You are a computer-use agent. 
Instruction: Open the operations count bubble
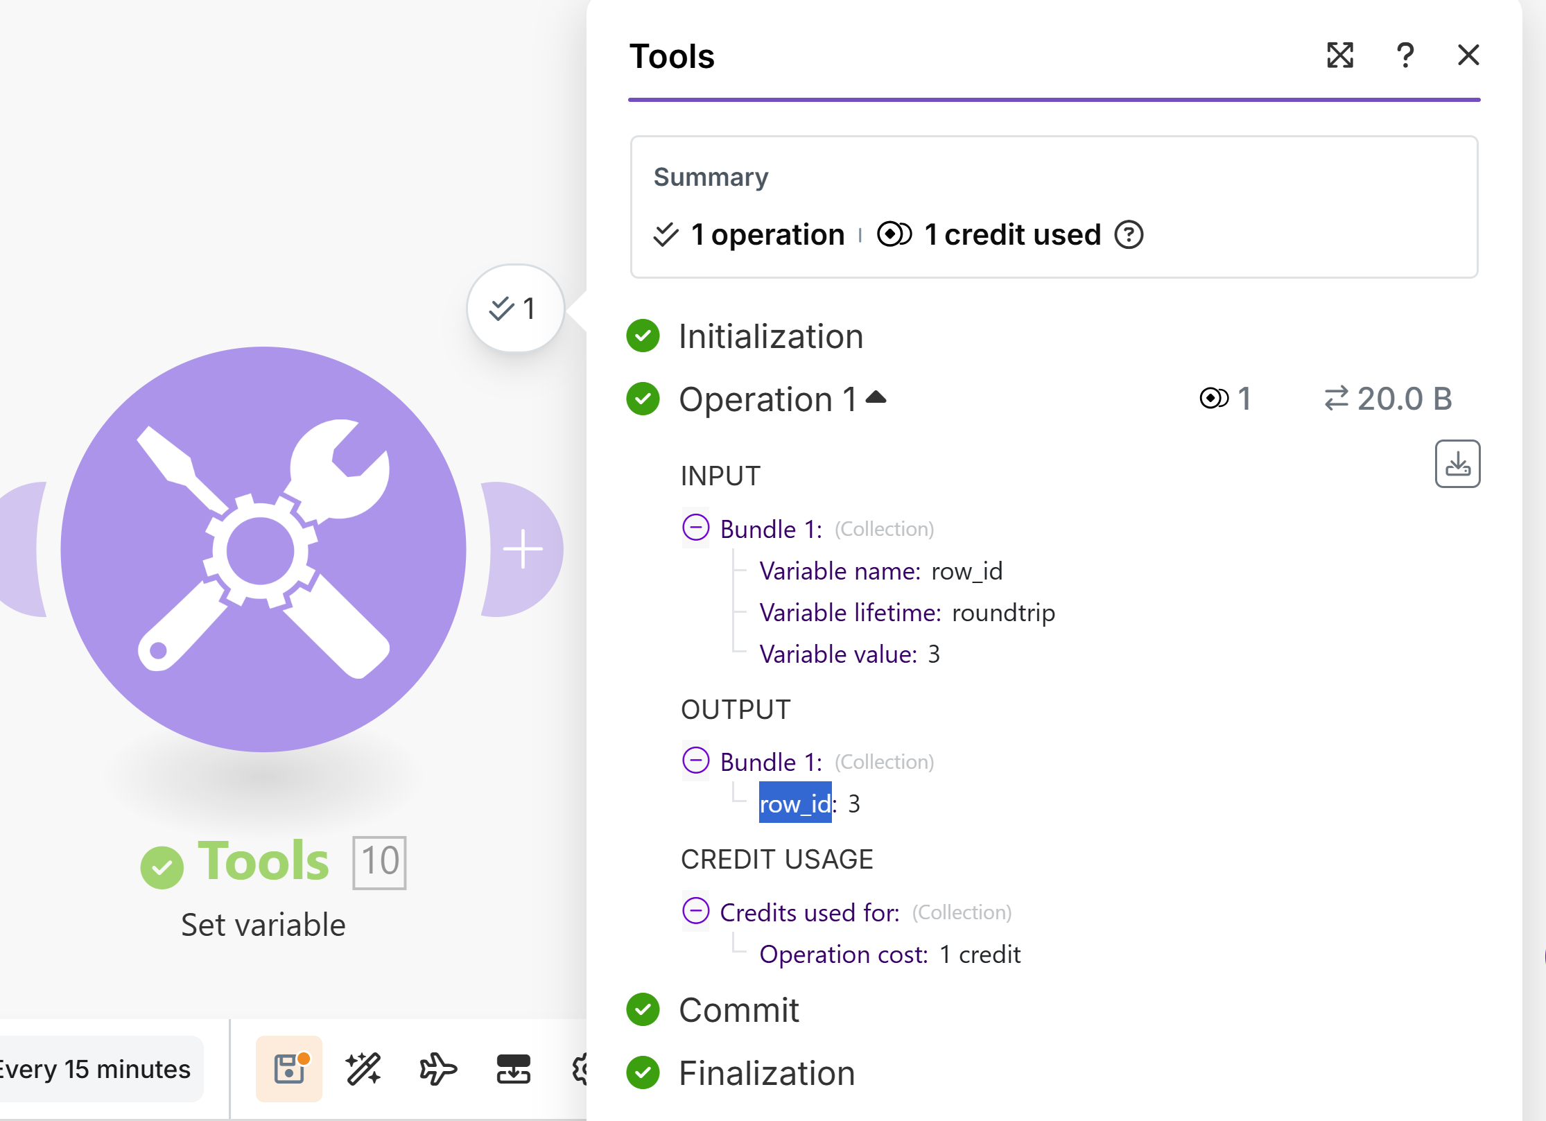tap(514, 309)
